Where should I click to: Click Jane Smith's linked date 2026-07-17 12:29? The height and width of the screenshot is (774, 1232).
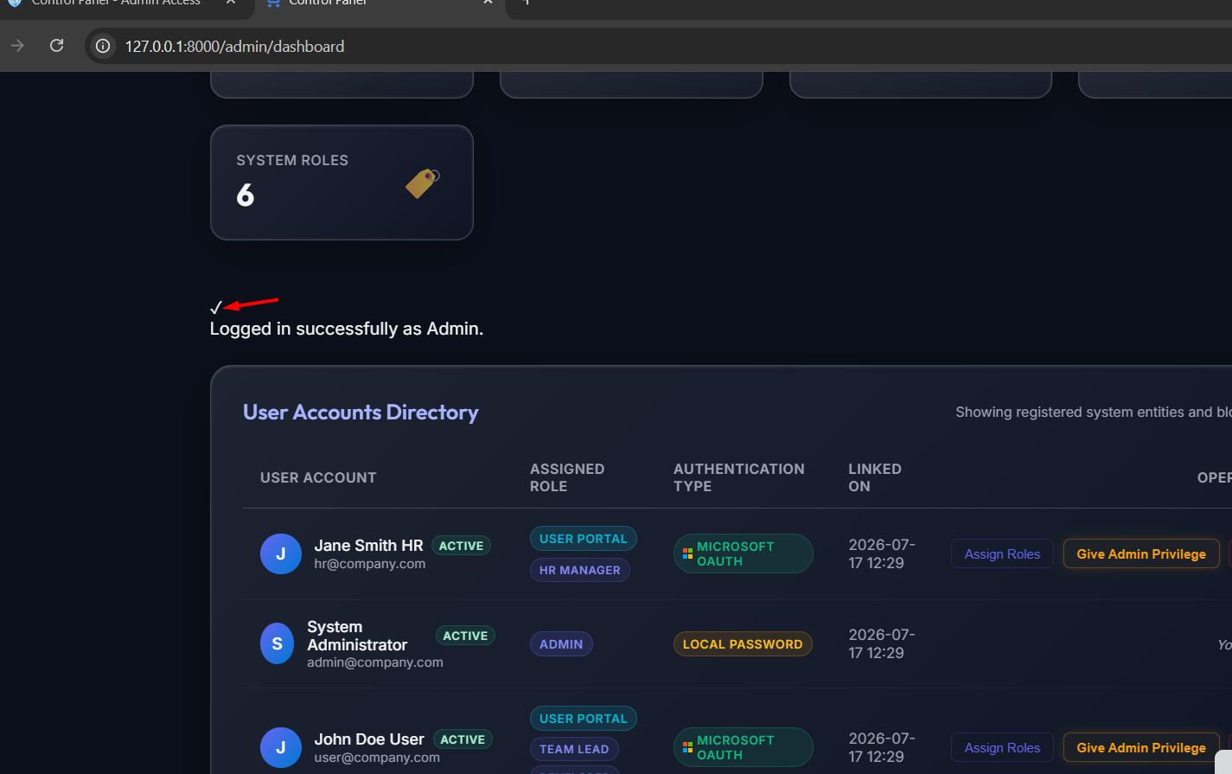coord(882,553)
